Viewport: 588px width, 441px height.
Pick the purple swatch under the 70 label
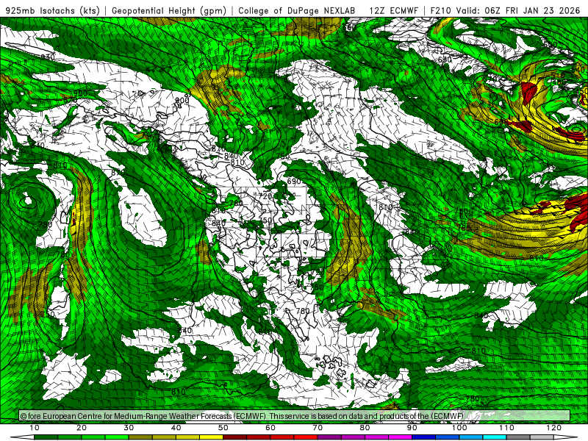click(329, 437)
